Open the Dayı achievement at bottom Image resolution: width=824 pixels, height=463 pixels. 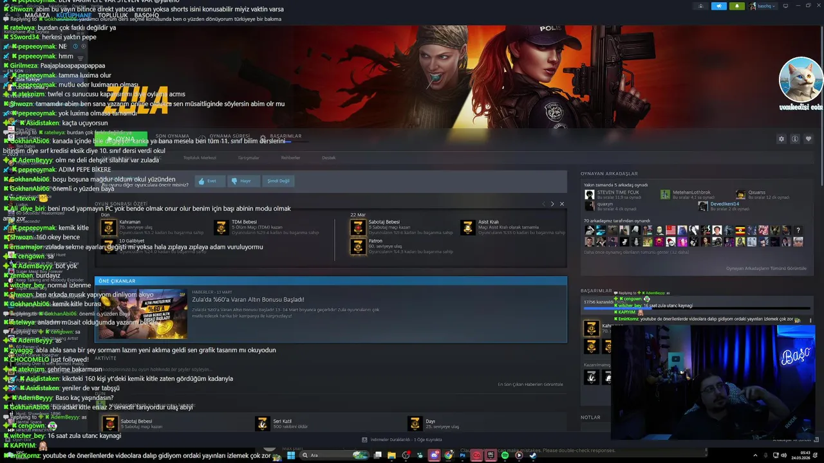coord(415,424)
